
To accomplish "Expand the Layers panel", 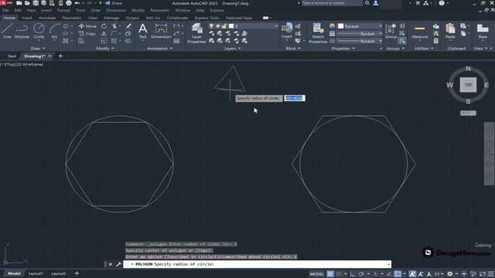I will 232,49.
